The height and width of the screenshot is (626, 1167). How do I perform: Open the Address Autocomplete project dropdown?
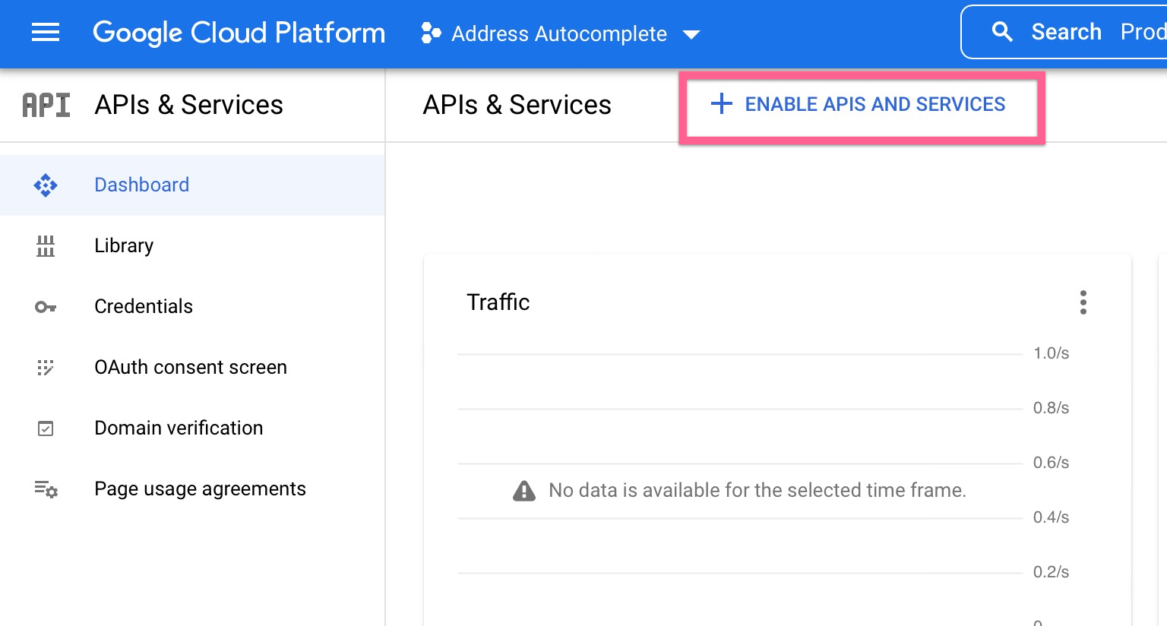558,33
